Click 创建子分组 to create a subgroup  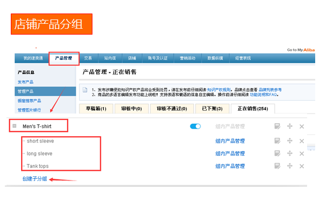[x=35, y=179]
